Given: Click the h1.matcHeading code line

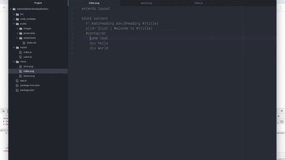Looking at the screenshot, I should (122, 24).
